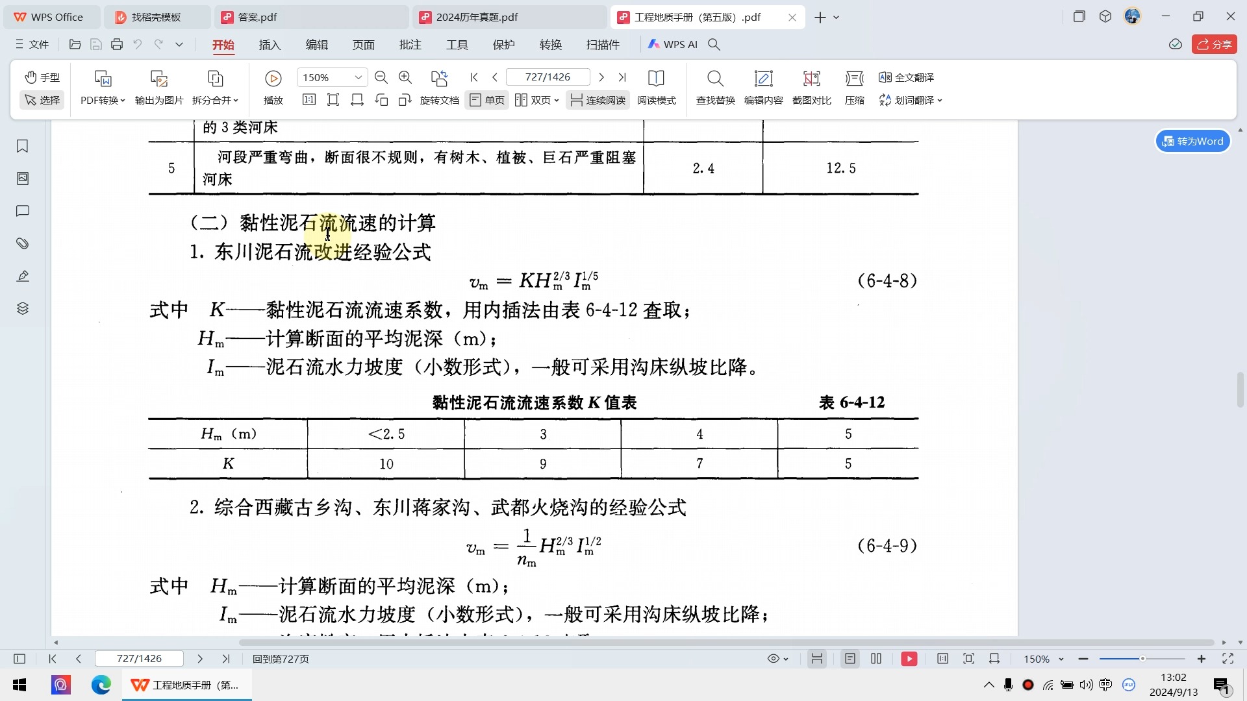This screenshot has width=1247, height=701.
Task: Enter fullscreen via status bar icon
Action: [x=1228, y=659]
